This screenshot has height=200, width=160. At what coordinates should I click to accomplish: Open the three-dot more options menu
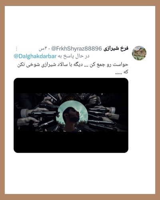click(16, 49)
